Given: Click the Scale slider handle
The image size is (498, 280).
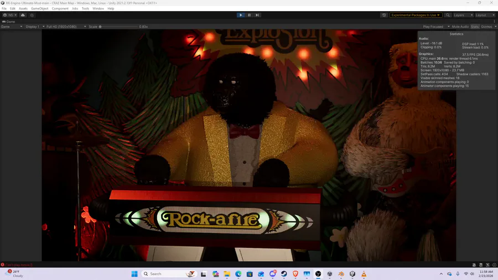Looking at the screenshot, I should [100, 27].
